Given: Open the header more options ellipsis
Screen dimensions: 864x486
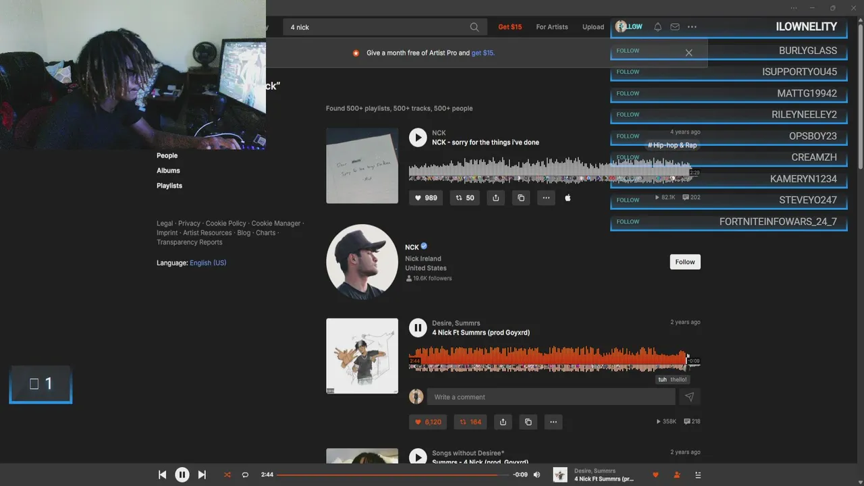Looking at the screenshot, I should click(692, 27).
